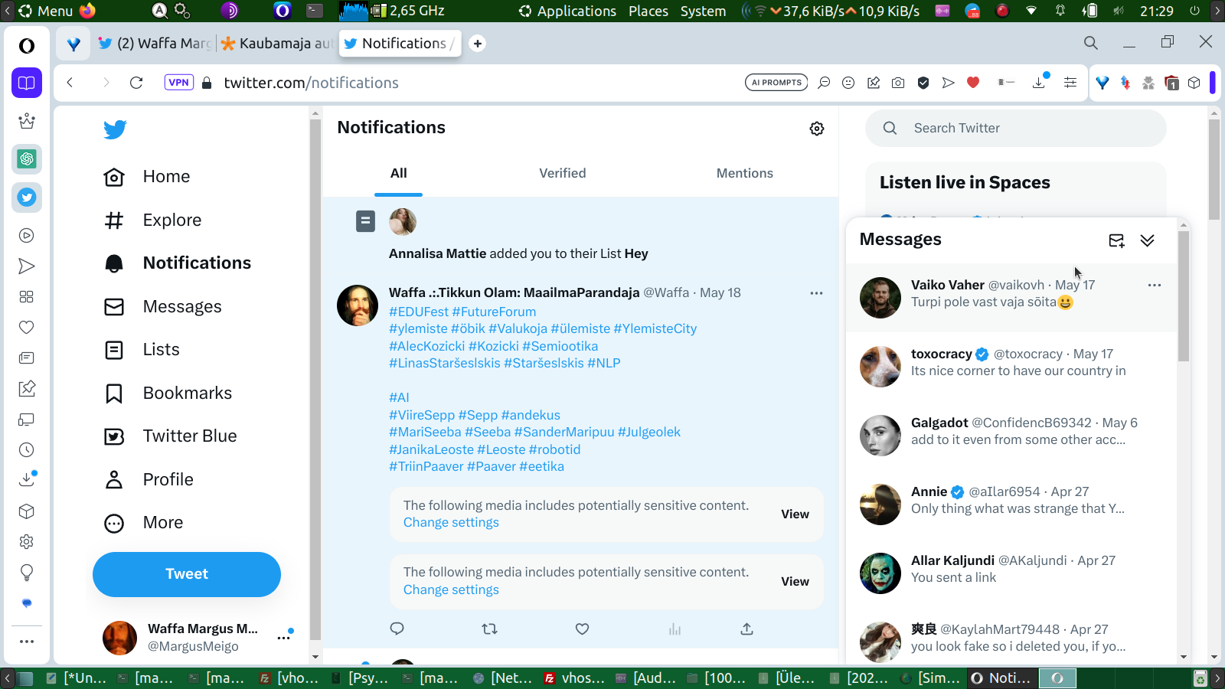Open Explore
The width and height of the screenshot is (1225, 689).
[152, 220]
